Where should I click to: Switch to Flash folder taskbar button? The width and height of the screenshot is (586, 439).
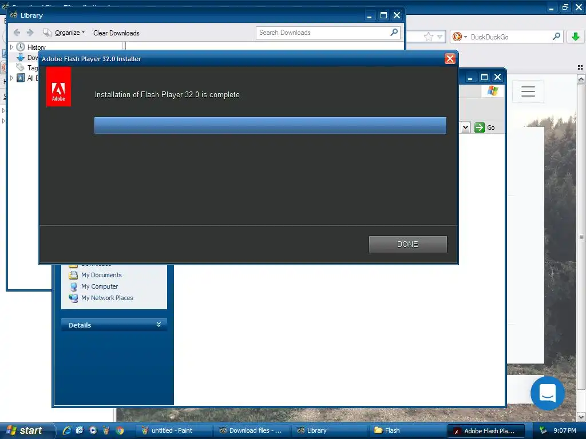[407, 430]
